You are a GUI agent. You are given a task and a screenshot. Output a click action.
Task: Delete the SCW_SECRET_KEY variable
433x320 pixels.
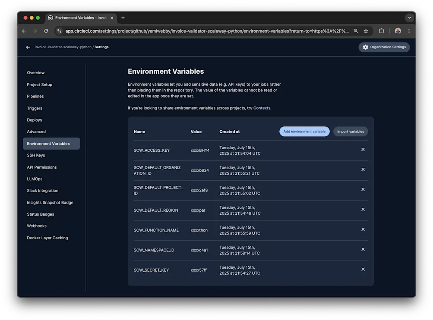point(363,269)
